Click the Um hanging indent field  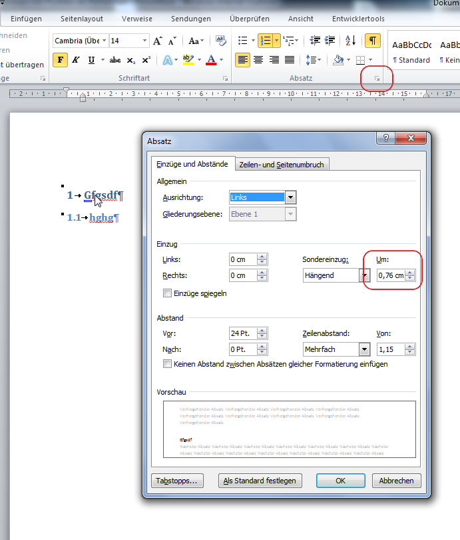[x=391, y=275]
